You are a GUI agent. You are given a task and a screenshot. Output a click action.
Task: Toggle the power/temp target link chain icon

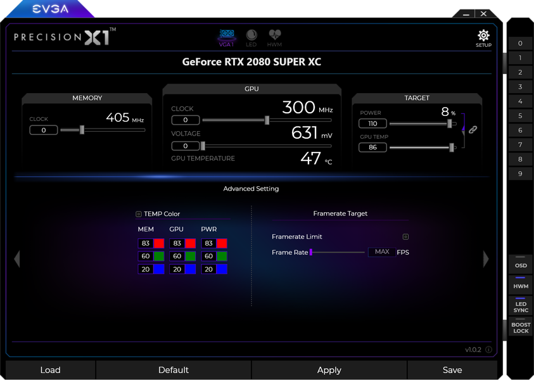(x=473, y=129)
